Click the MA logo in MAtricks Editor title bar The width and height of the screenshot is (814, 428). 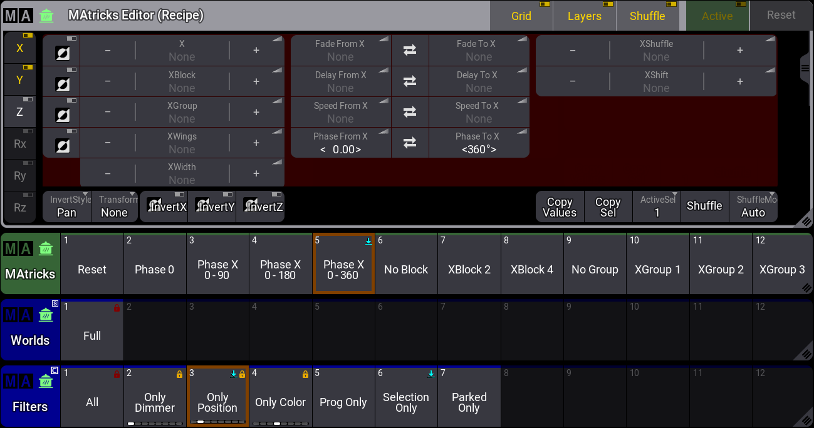tap(18, 16)
